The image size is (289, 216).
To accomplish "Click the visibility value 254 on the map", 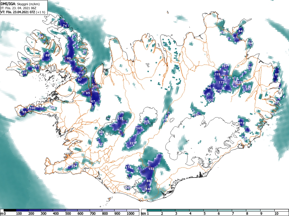I will pos(74,166).
